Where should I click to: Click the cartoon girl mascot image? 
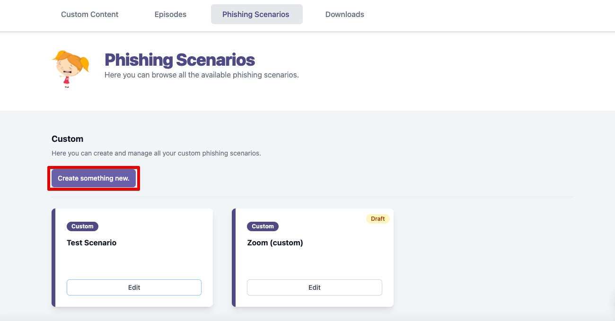coord(70,69)
